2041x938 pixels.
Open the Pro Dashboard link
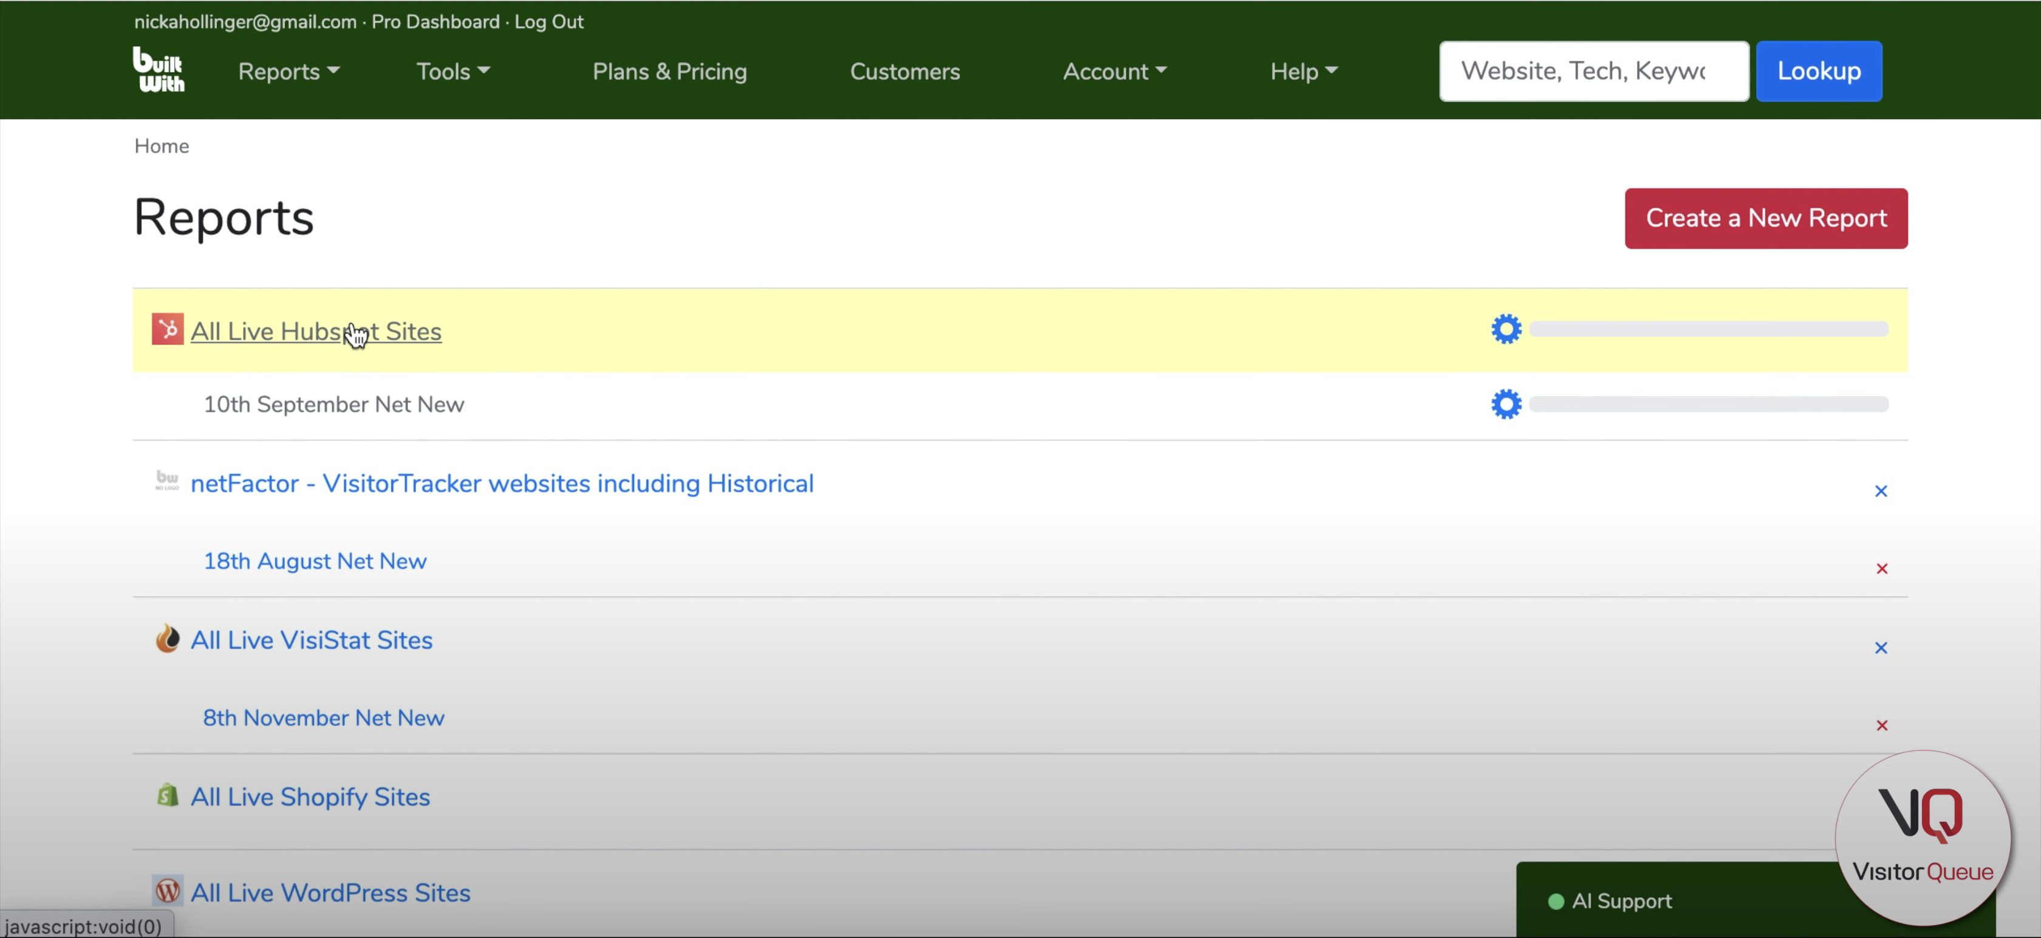(x=436, y=21)
